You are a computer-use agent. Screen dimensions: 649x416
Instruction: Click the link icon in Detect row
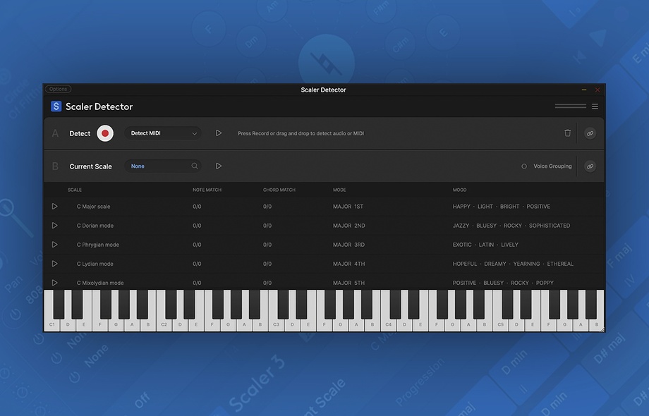590,133
